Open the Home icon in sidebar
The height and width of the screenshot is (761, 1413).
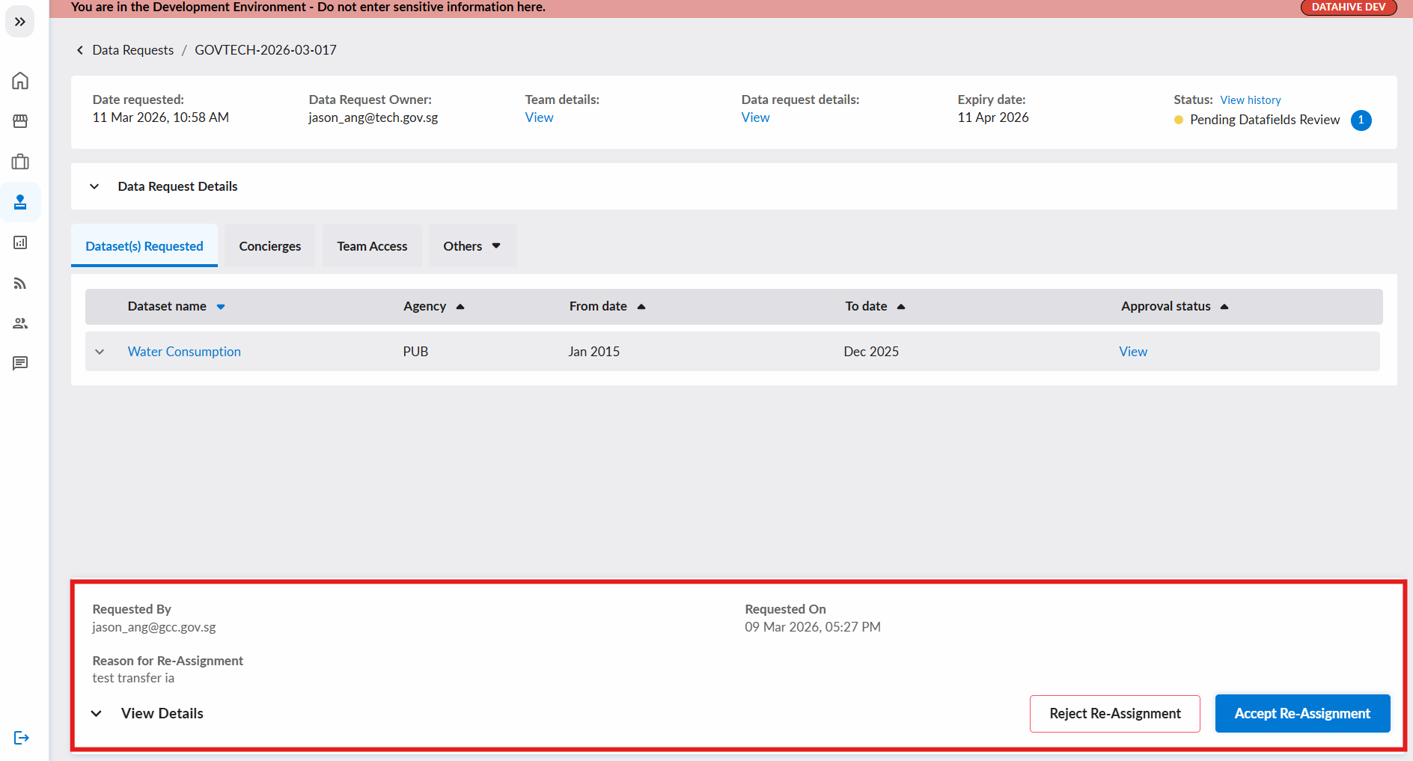click(x=20, y=81)
